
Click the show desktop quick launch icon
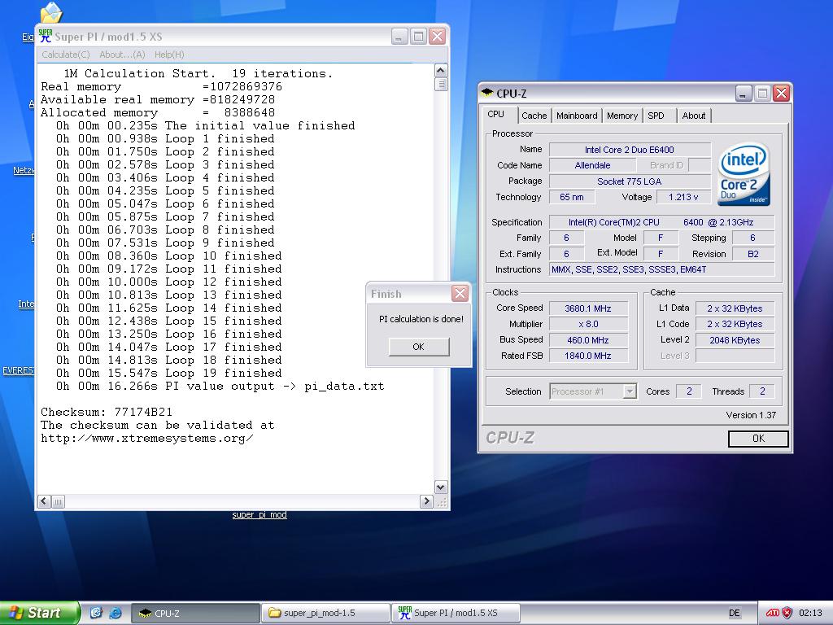point(96,613)
